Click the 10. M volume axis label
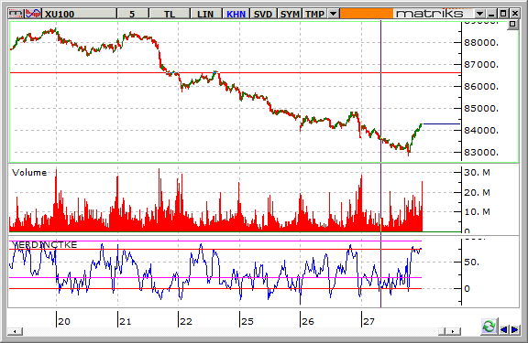528x343 pixels. (478, 212)
